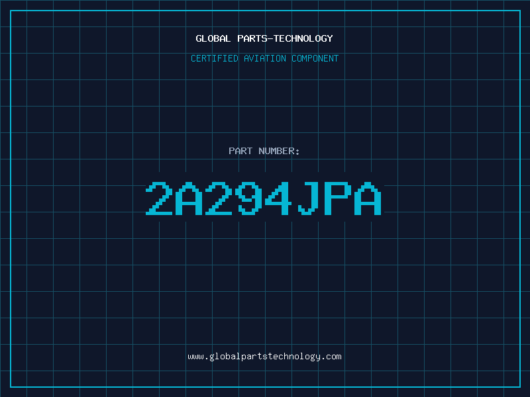Click the GLOBAL PARTS-TECHNOLOGY heading
Viewport: 530px width, 397px height.
coord(264,38)
